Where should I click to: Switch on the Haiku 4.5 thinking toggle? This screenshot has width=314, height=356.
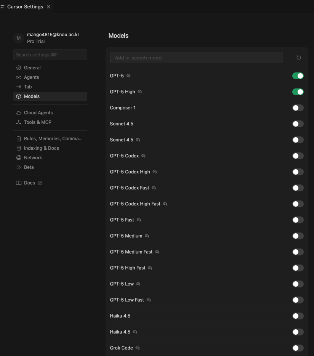pos(298,332)
